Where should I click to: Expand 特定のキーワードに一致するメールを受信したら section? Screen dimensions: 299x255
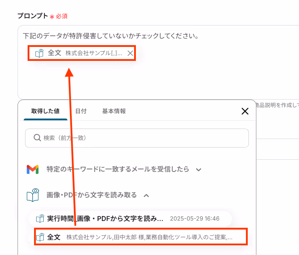click(x=199, y=169)
